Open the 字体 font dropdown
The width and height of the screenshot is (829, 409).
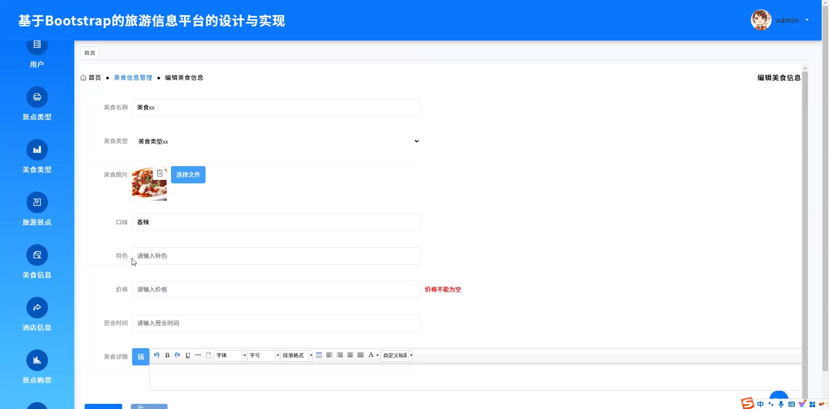click(230, 356)
